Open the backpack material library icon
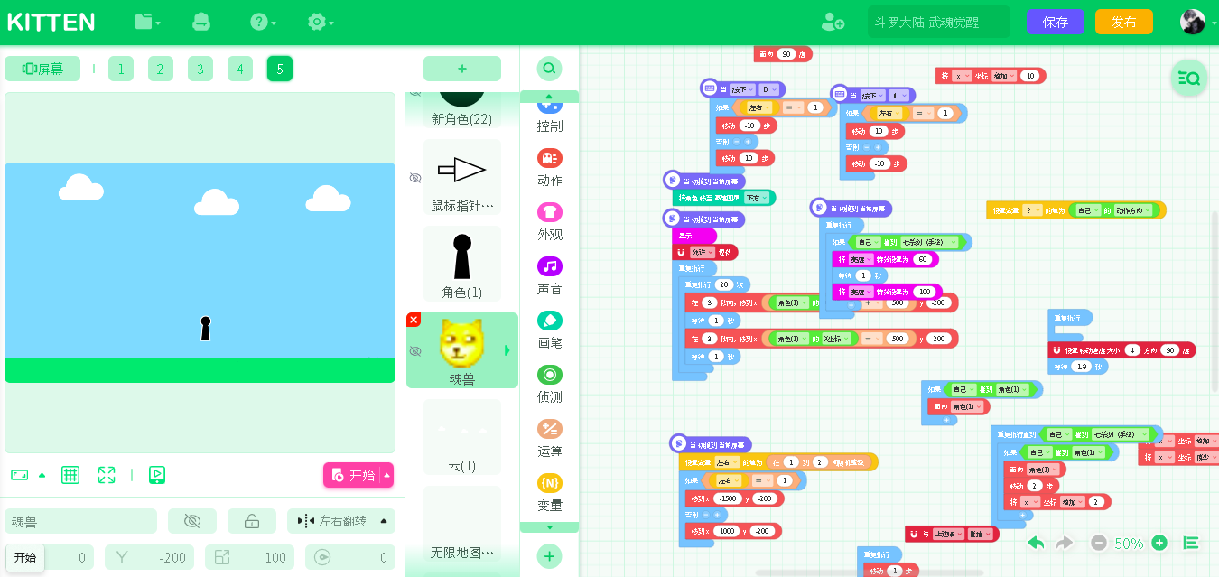1219x577 pixels. 201,22
